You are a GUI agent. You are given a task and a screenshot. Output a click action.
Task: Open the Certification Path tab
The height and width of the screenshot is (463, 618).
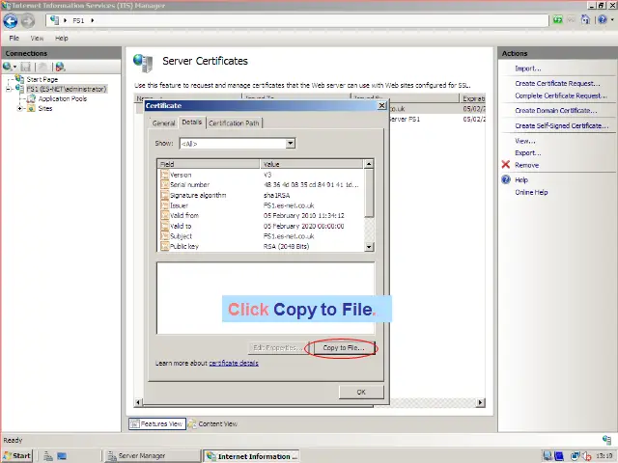coord(234,123)
